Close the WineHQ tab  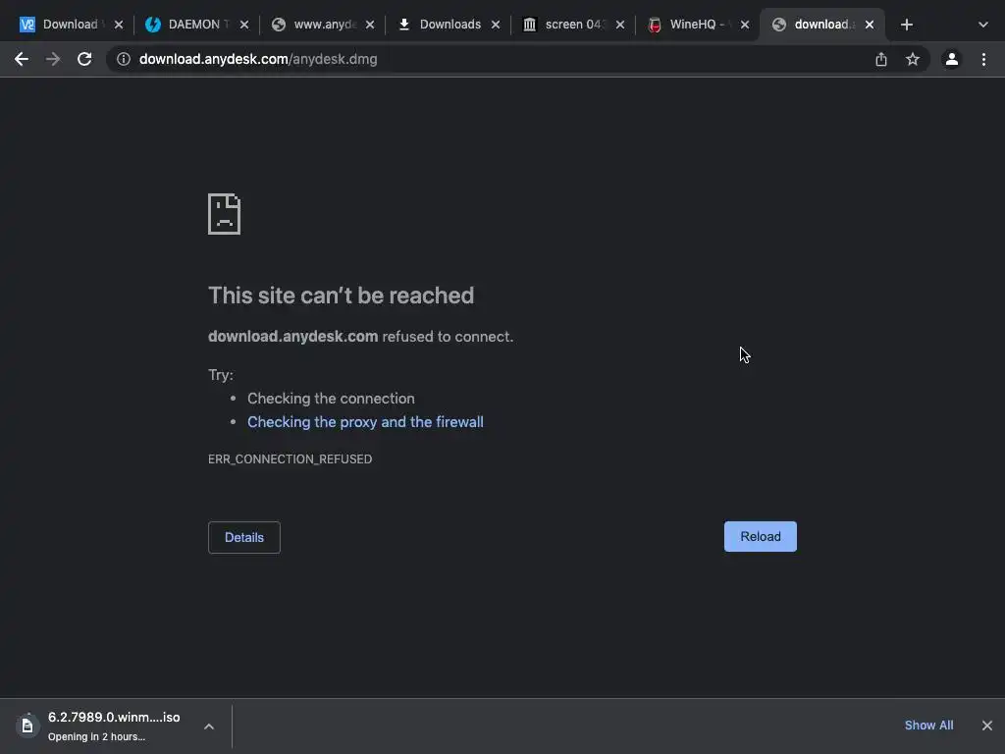tap(745, 25)
